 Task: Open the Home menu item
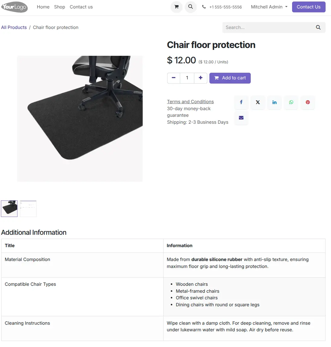click(x=43, y=7)
